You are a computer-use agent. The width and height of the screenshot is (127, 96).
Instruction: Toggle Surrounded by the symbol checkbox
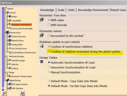tap(49, 36)
